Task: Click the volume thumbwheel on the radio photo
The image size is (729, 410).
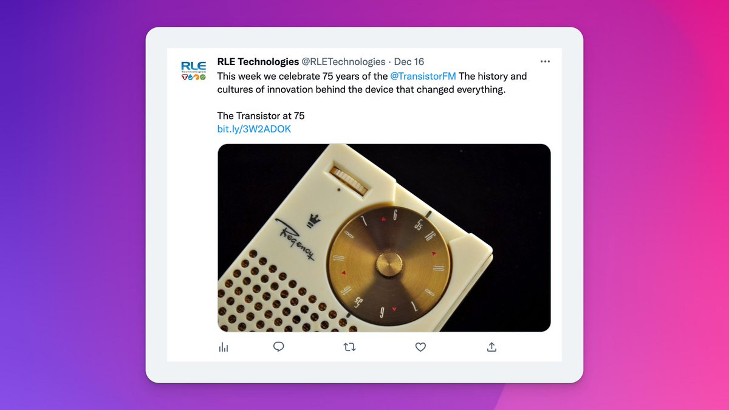Action: tap(351, 179)
